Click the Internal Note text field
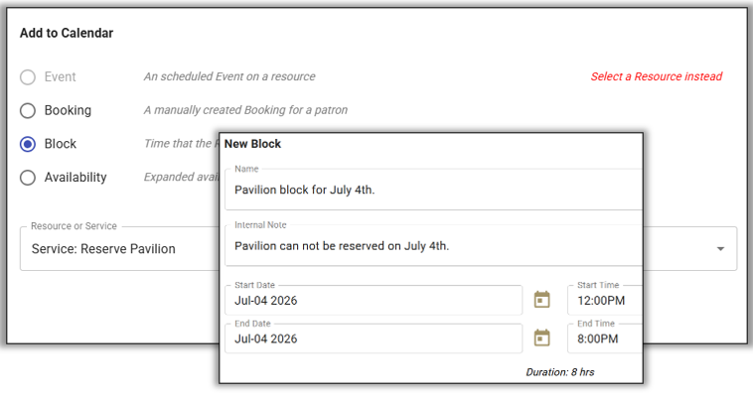Viewport: 753px width, 397px height. [x=432, y=245]
